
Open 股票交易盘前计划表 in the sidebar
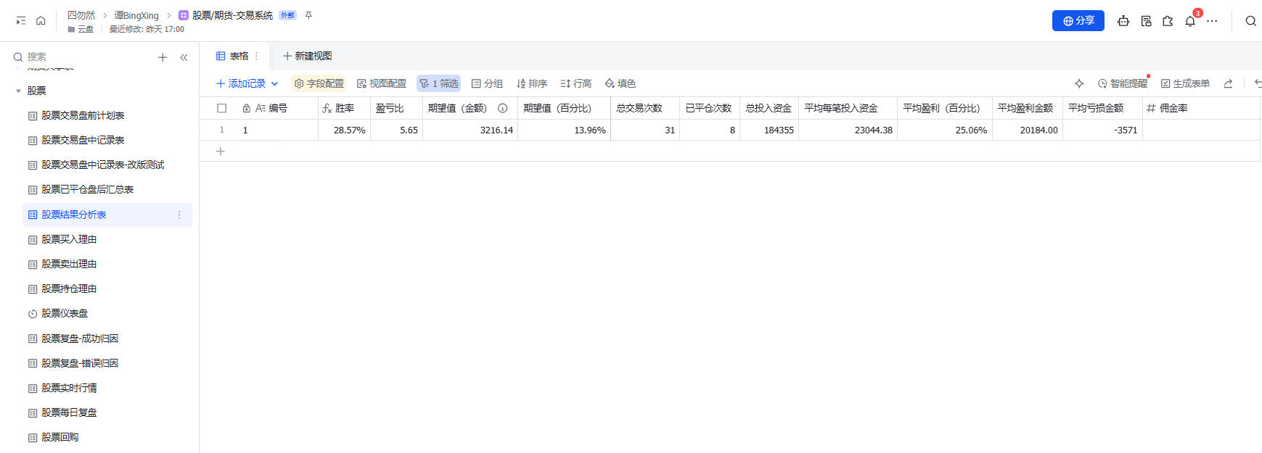pyautogui.click(x=83, y=115)
